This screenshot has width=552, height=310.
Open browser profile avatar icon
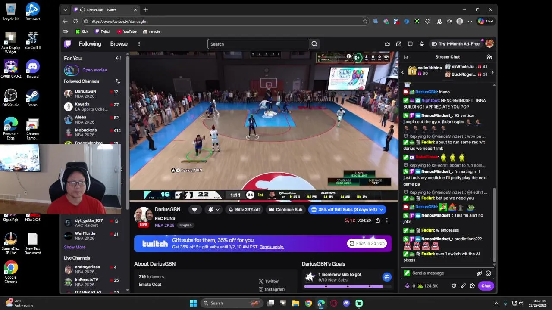[x=460, y=21]
